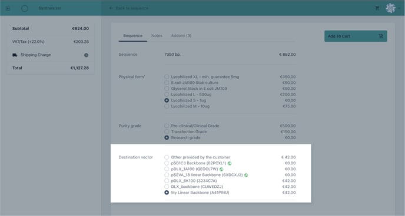
Task: Click the shipping charge info icon
Action: (x=87, y=55)
